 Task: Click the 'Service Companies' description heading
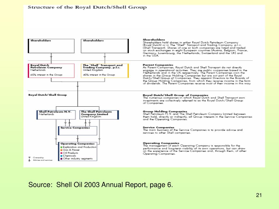(159, 127)
